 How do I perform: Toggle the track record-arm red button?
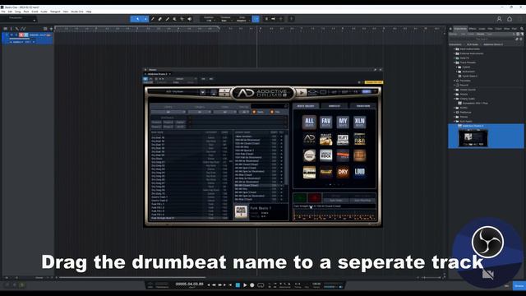coord(21,35)
